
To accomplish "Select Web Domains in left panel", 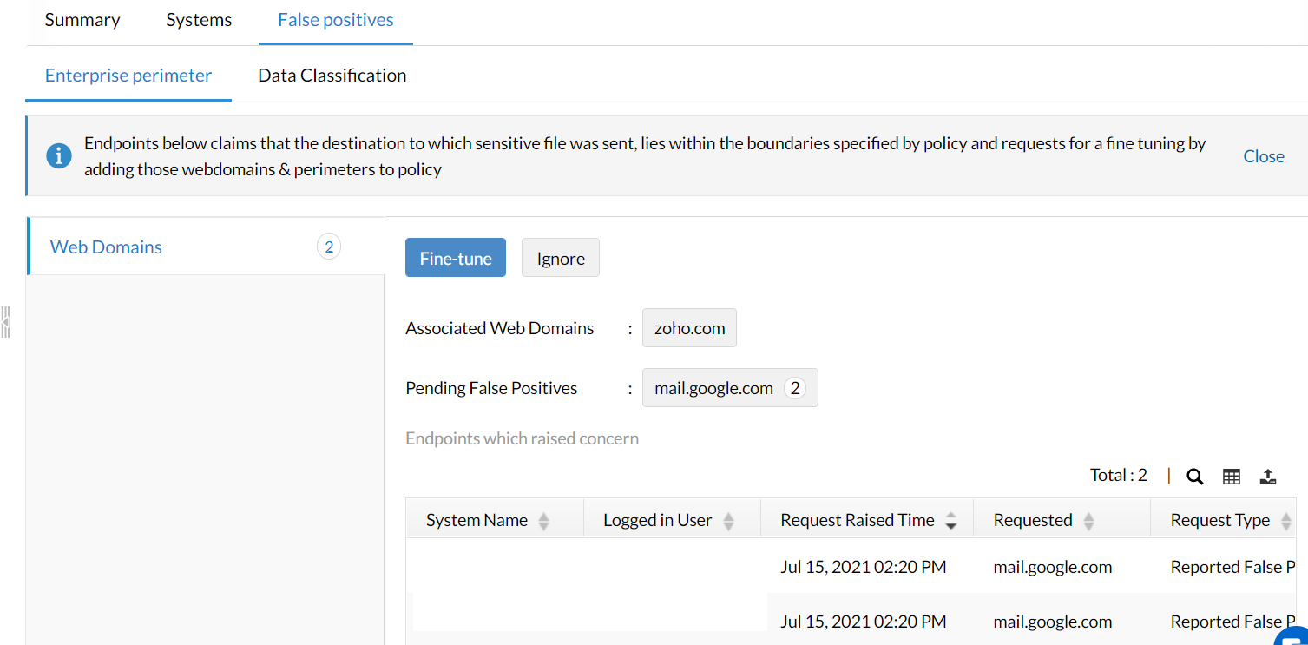I will [x=106, y=247].
